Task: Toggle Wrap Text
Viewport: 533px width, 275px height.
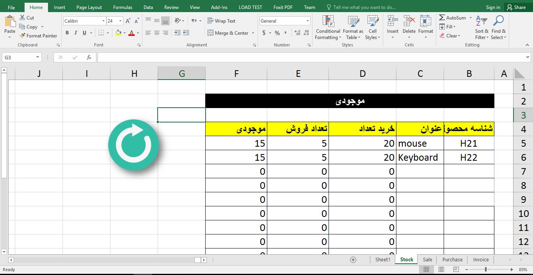Action: [x=222, y=21]
